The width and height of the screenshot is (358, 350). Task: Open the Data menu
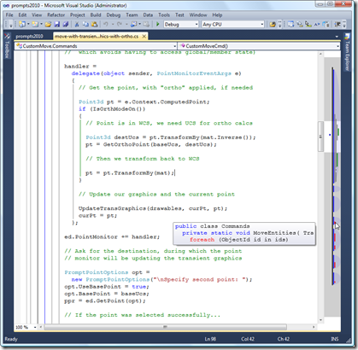(x=148, y=15)
